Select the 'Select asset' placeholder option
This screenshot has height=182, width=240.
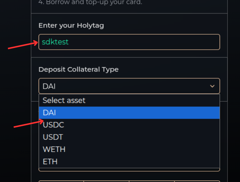click(x=129, y=100)
